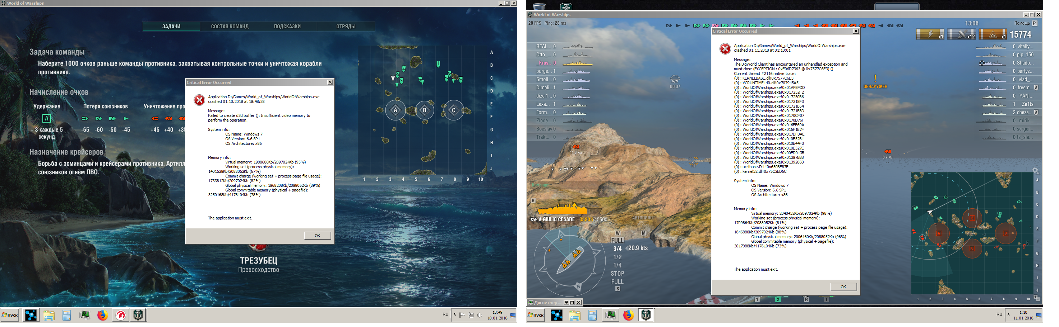Open file explorer folder on right taskbar
Viewport: 1059px width, 327px height.
tap(575, 315)
